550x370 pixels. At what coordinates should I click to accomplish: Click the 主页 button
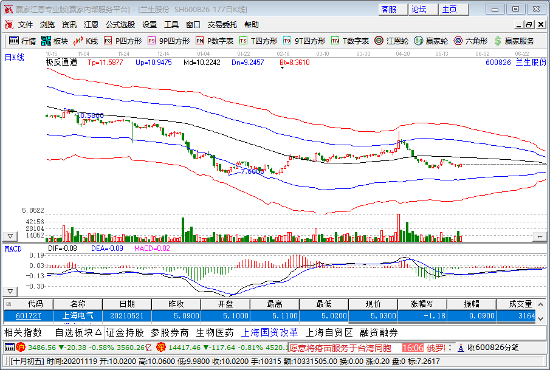[x=454, y=10]
